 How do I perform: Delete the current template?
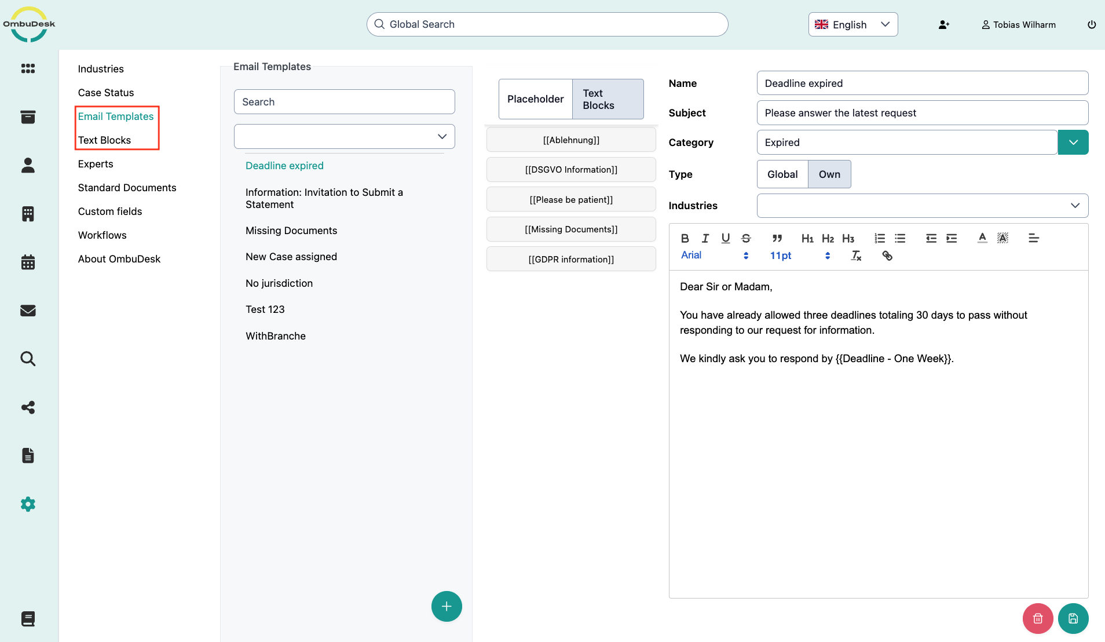[1038, 619]
